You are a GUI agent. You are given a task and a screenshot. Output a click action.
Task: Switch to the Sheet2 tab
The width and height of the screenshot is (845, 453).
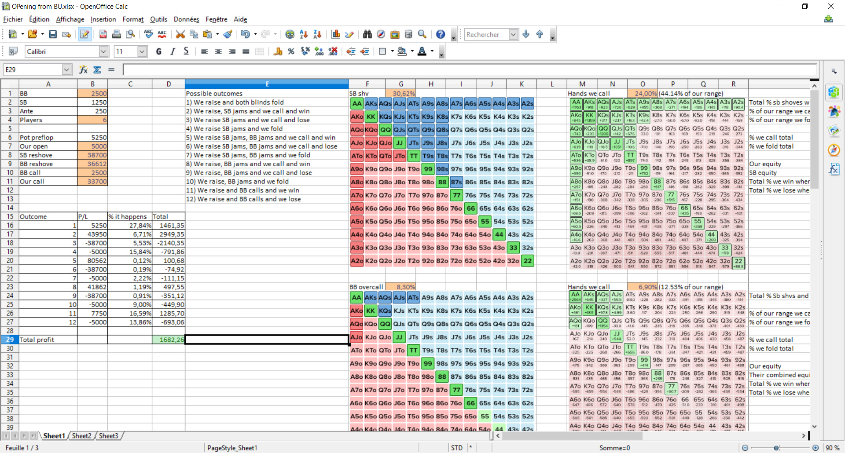tap(81, 436)
